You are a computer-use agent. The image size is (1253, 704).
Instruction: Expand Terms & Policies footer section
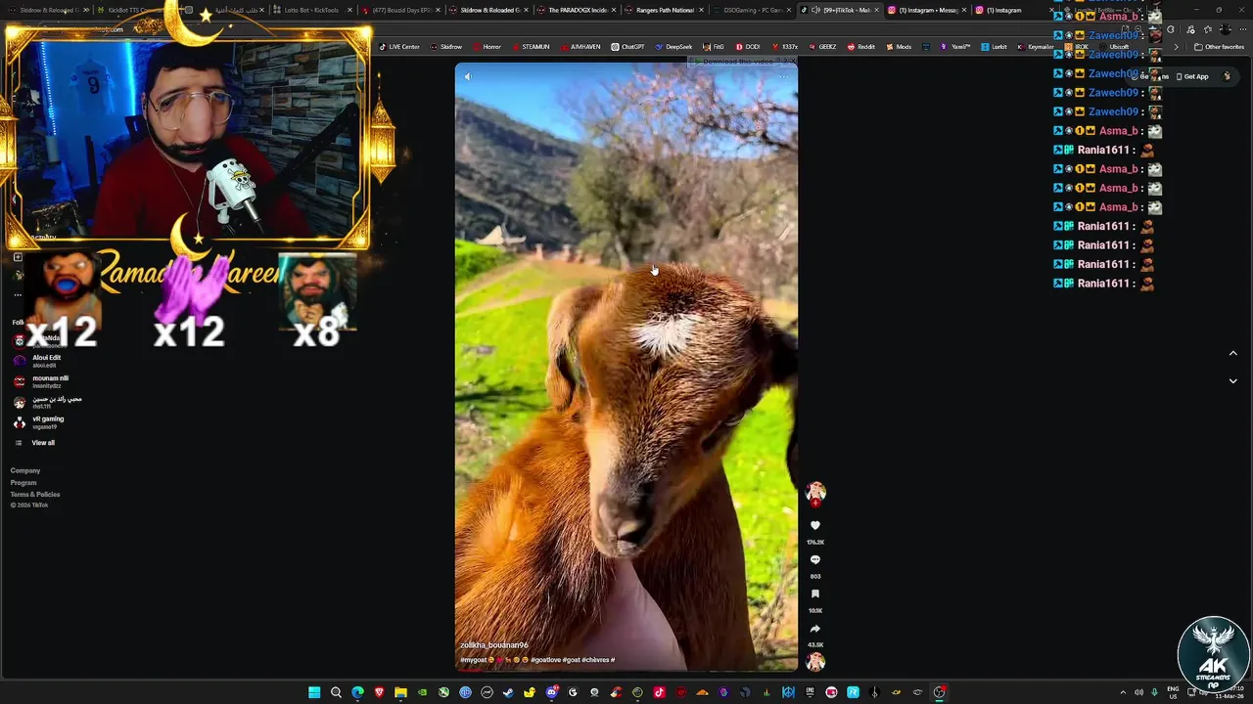35,495
